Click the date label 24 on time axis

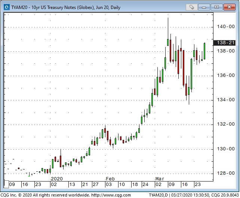145,184
